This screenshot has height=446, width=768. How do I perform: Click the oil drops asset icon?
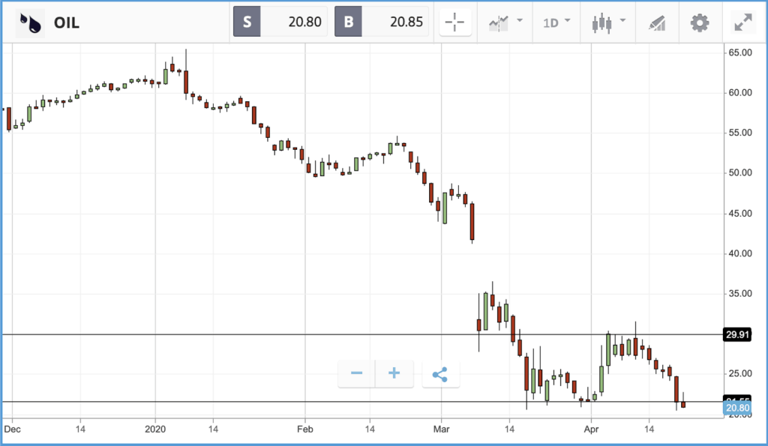point(30,22)
